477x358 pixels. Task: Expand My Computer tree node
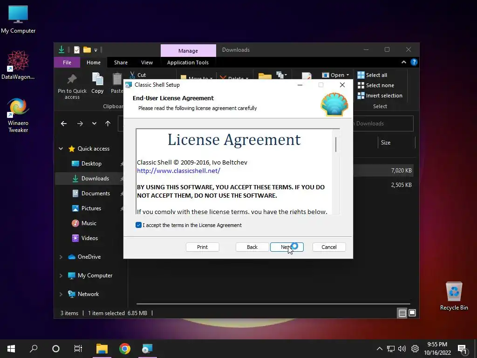[x=61, y=275]
